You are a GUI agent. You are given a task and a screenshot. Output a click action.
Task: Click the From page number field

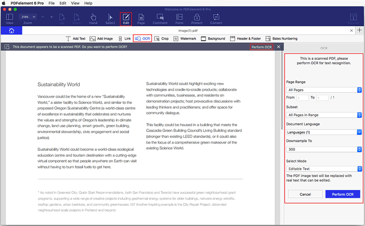(302, 98)
